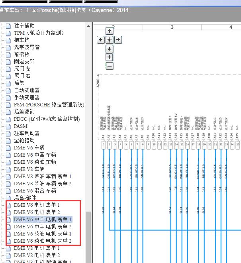Pan the wiring diagram down
The image size is (241, 263).
(x=110, y=49)
